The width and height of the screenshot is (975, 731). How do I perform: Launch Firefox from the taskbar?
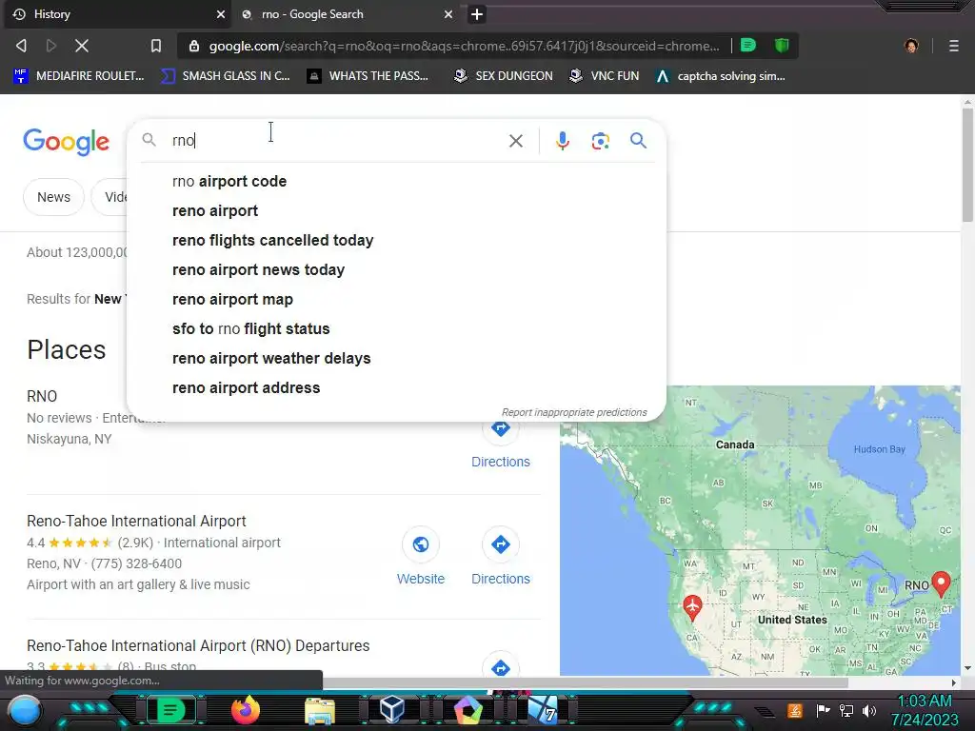pos(245,710)
